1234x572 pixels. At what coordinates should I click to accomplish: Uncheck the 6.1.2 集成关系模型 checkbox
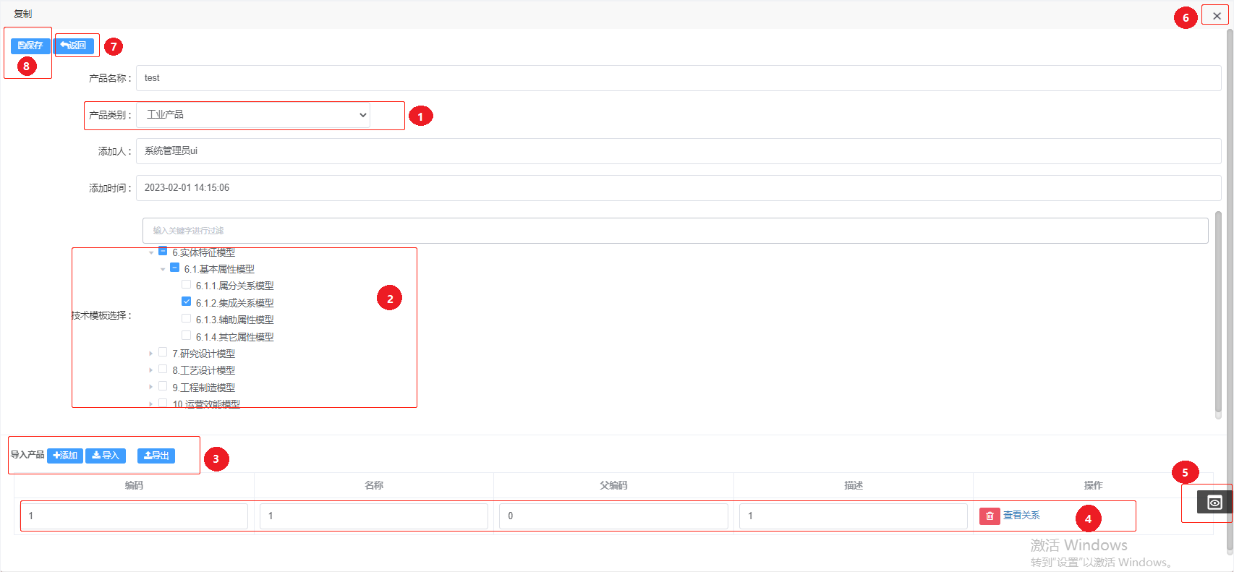pyautogui.click(x=187, y=302)
